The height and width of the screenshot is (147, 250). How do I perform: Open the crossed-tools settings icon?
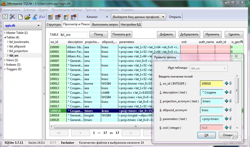12,17
